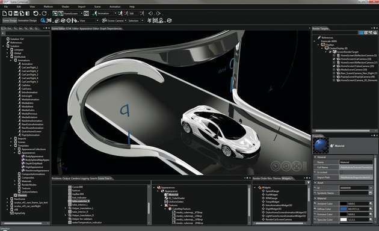Click the Material Name input field

[x=356, y=162]
